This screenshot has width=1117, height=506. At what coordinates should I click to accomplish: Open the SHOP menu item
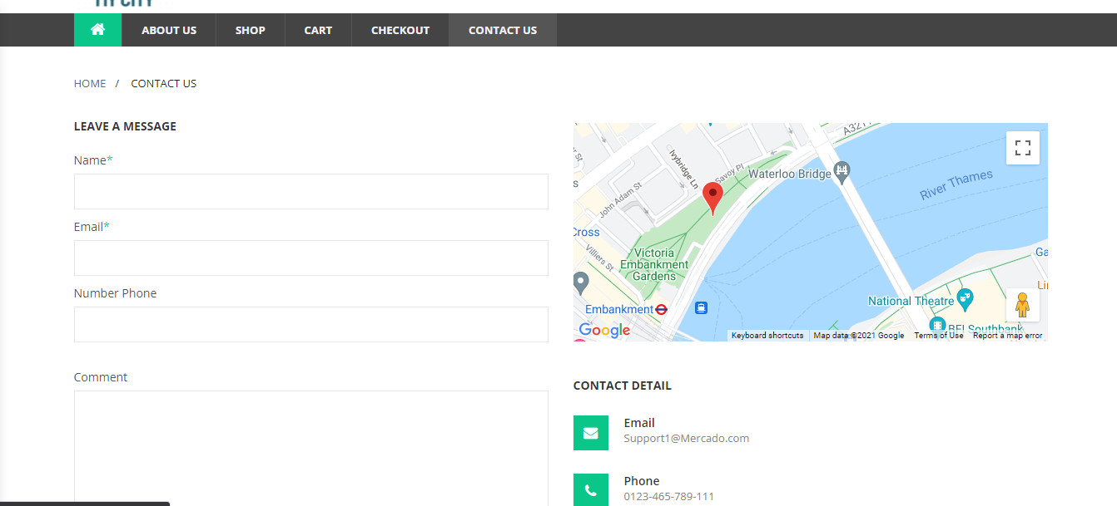click(250, 30)
